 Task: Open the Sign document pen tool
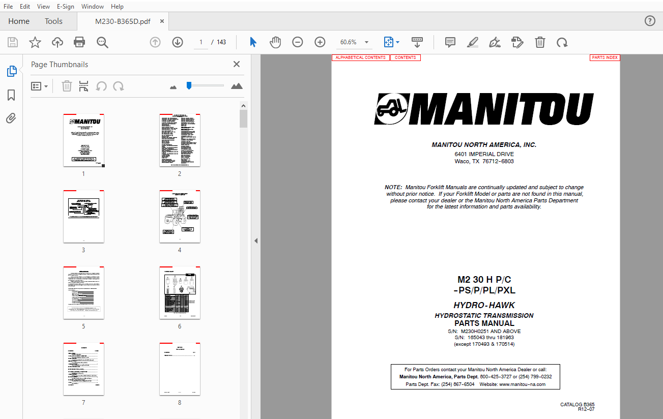coord(495,42)
